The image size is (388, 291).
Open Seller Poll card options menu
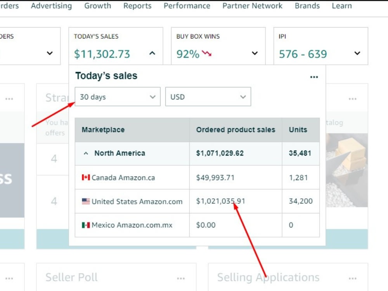click(x=181, y=278)
